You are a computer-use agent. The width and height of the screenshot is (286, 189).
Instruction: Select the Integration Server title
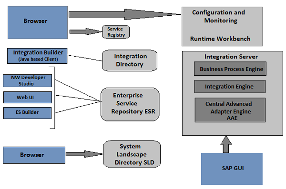pos(231,57)
